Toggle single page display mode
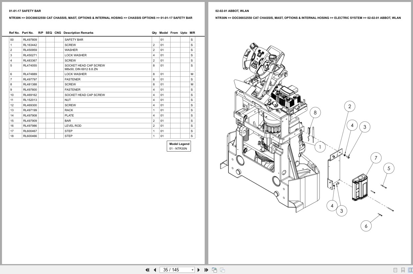This screenshot has width=413, height=274. tap(395, 270)
